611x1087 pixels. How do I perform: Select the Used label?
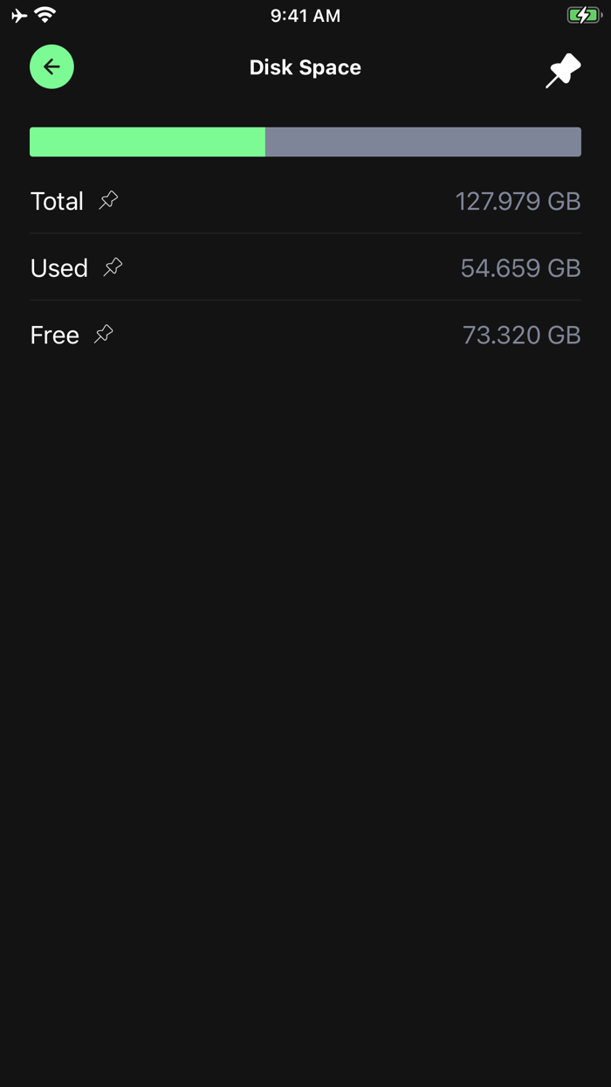click(x=59, y=268)
